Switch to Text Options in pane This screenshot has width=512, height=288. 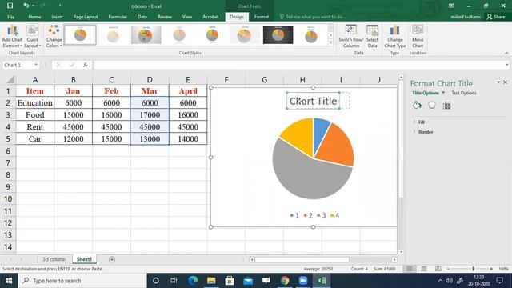(x=464, y=93)
